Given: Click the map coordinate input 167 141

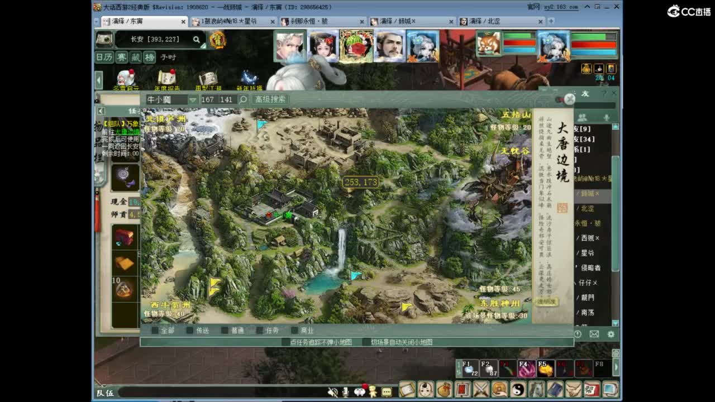Looking at the screenshot, I should 218,99.
